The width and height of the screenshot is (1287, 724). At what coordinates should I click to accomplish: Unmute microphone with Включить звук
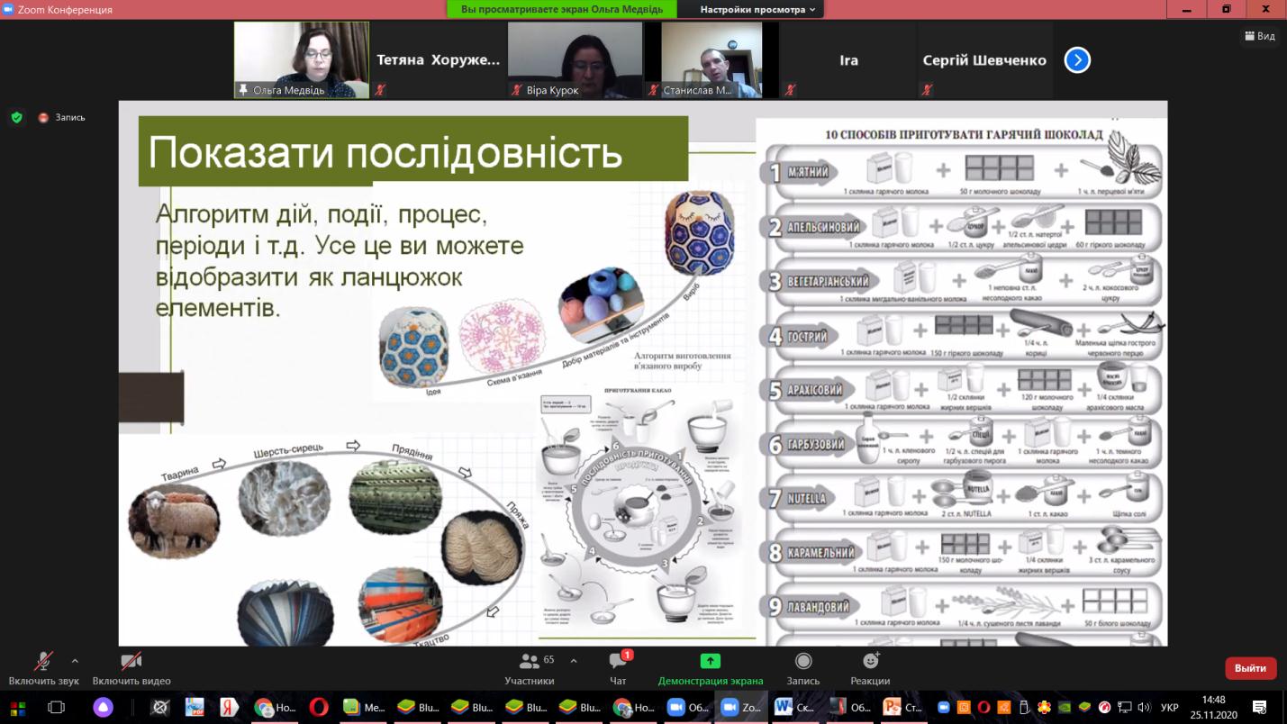click(x=43, y=668)
